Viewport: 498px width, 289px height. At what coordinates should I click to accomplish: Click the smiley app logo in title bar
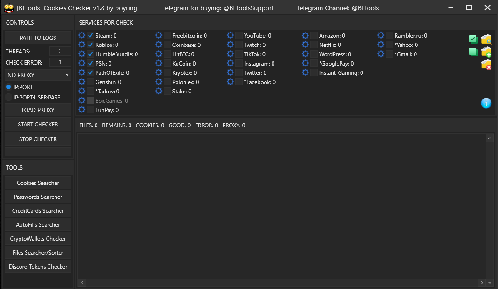(x=8, y=8)
